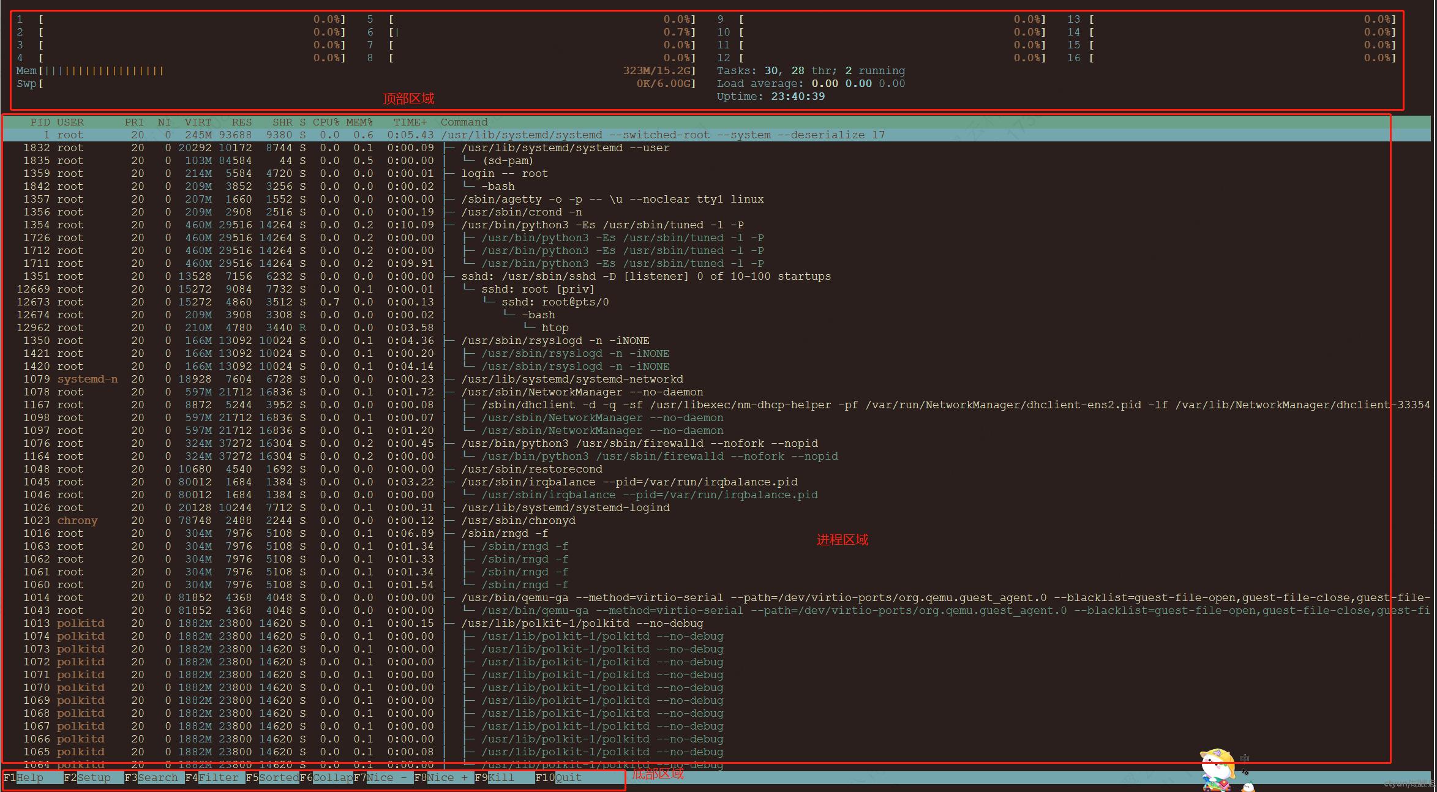The height and width of the screenshot is (792, 1437).
Task: Click the CPU 1 meter bar
Action: (x=181, y=19)
